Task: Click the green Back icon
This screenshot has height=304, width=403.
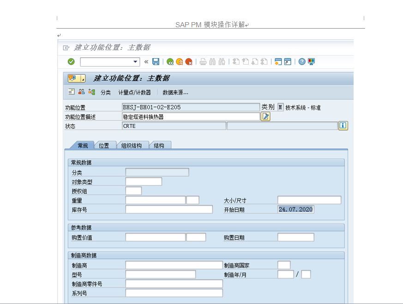Action: (x=170, y=62)
